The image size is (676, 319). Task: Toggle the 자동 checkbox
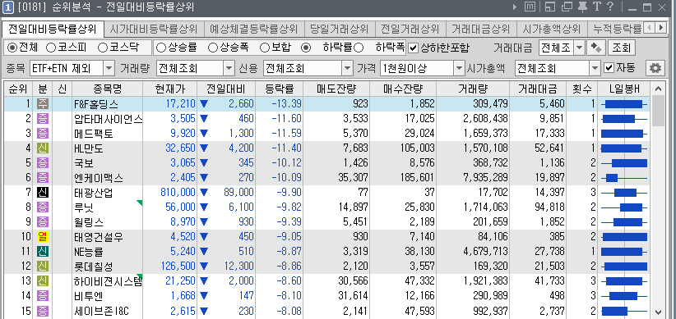click(609, 68)
